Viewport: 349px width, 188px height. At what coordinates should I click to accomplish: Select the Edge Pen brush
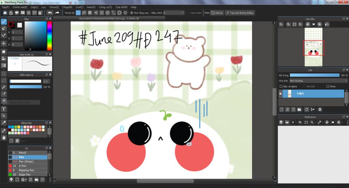click(28, 174)
